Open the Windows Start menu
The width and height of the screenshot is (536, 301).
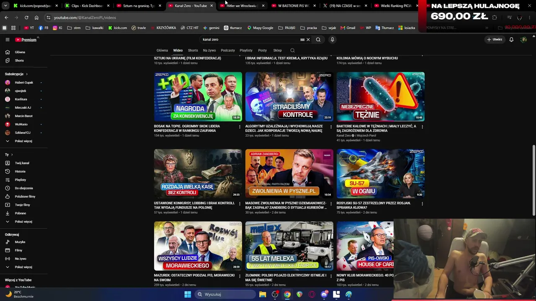pos(188,294)
